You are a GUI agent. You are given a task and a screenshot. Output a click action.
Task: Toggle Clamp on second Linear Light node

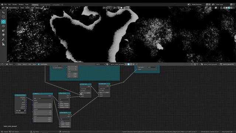(x=100, y=90)
